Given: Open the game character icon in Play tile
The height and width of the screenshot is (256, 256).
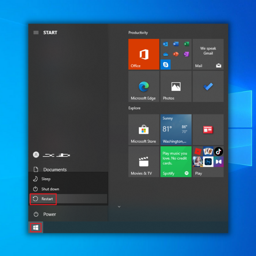Looking at the screenshot, I should click(x=198, y=162).
